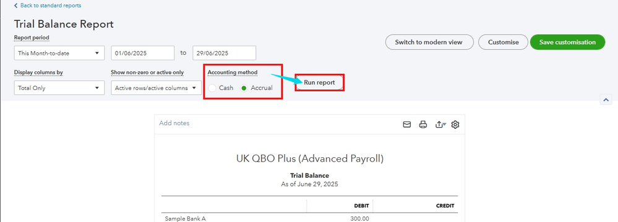The height and width of the screenshot is (222, 618).
Task: Click the Report period label
Action: tap(32, 38)
